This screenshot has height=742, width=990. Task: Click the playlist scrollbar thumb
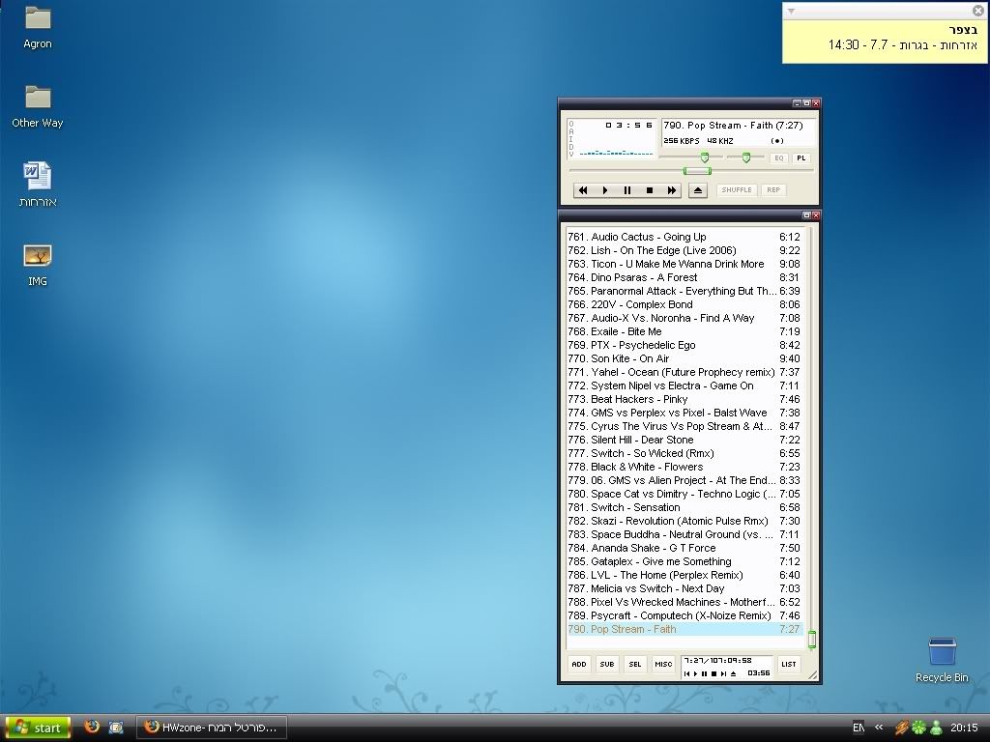click(x=812, y=640)
